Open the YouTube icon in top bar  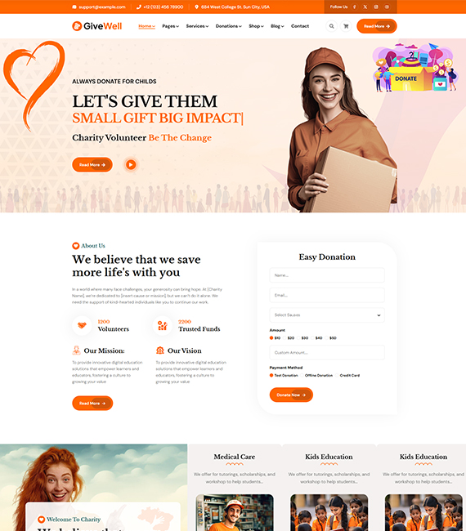[x=387, y=7]
